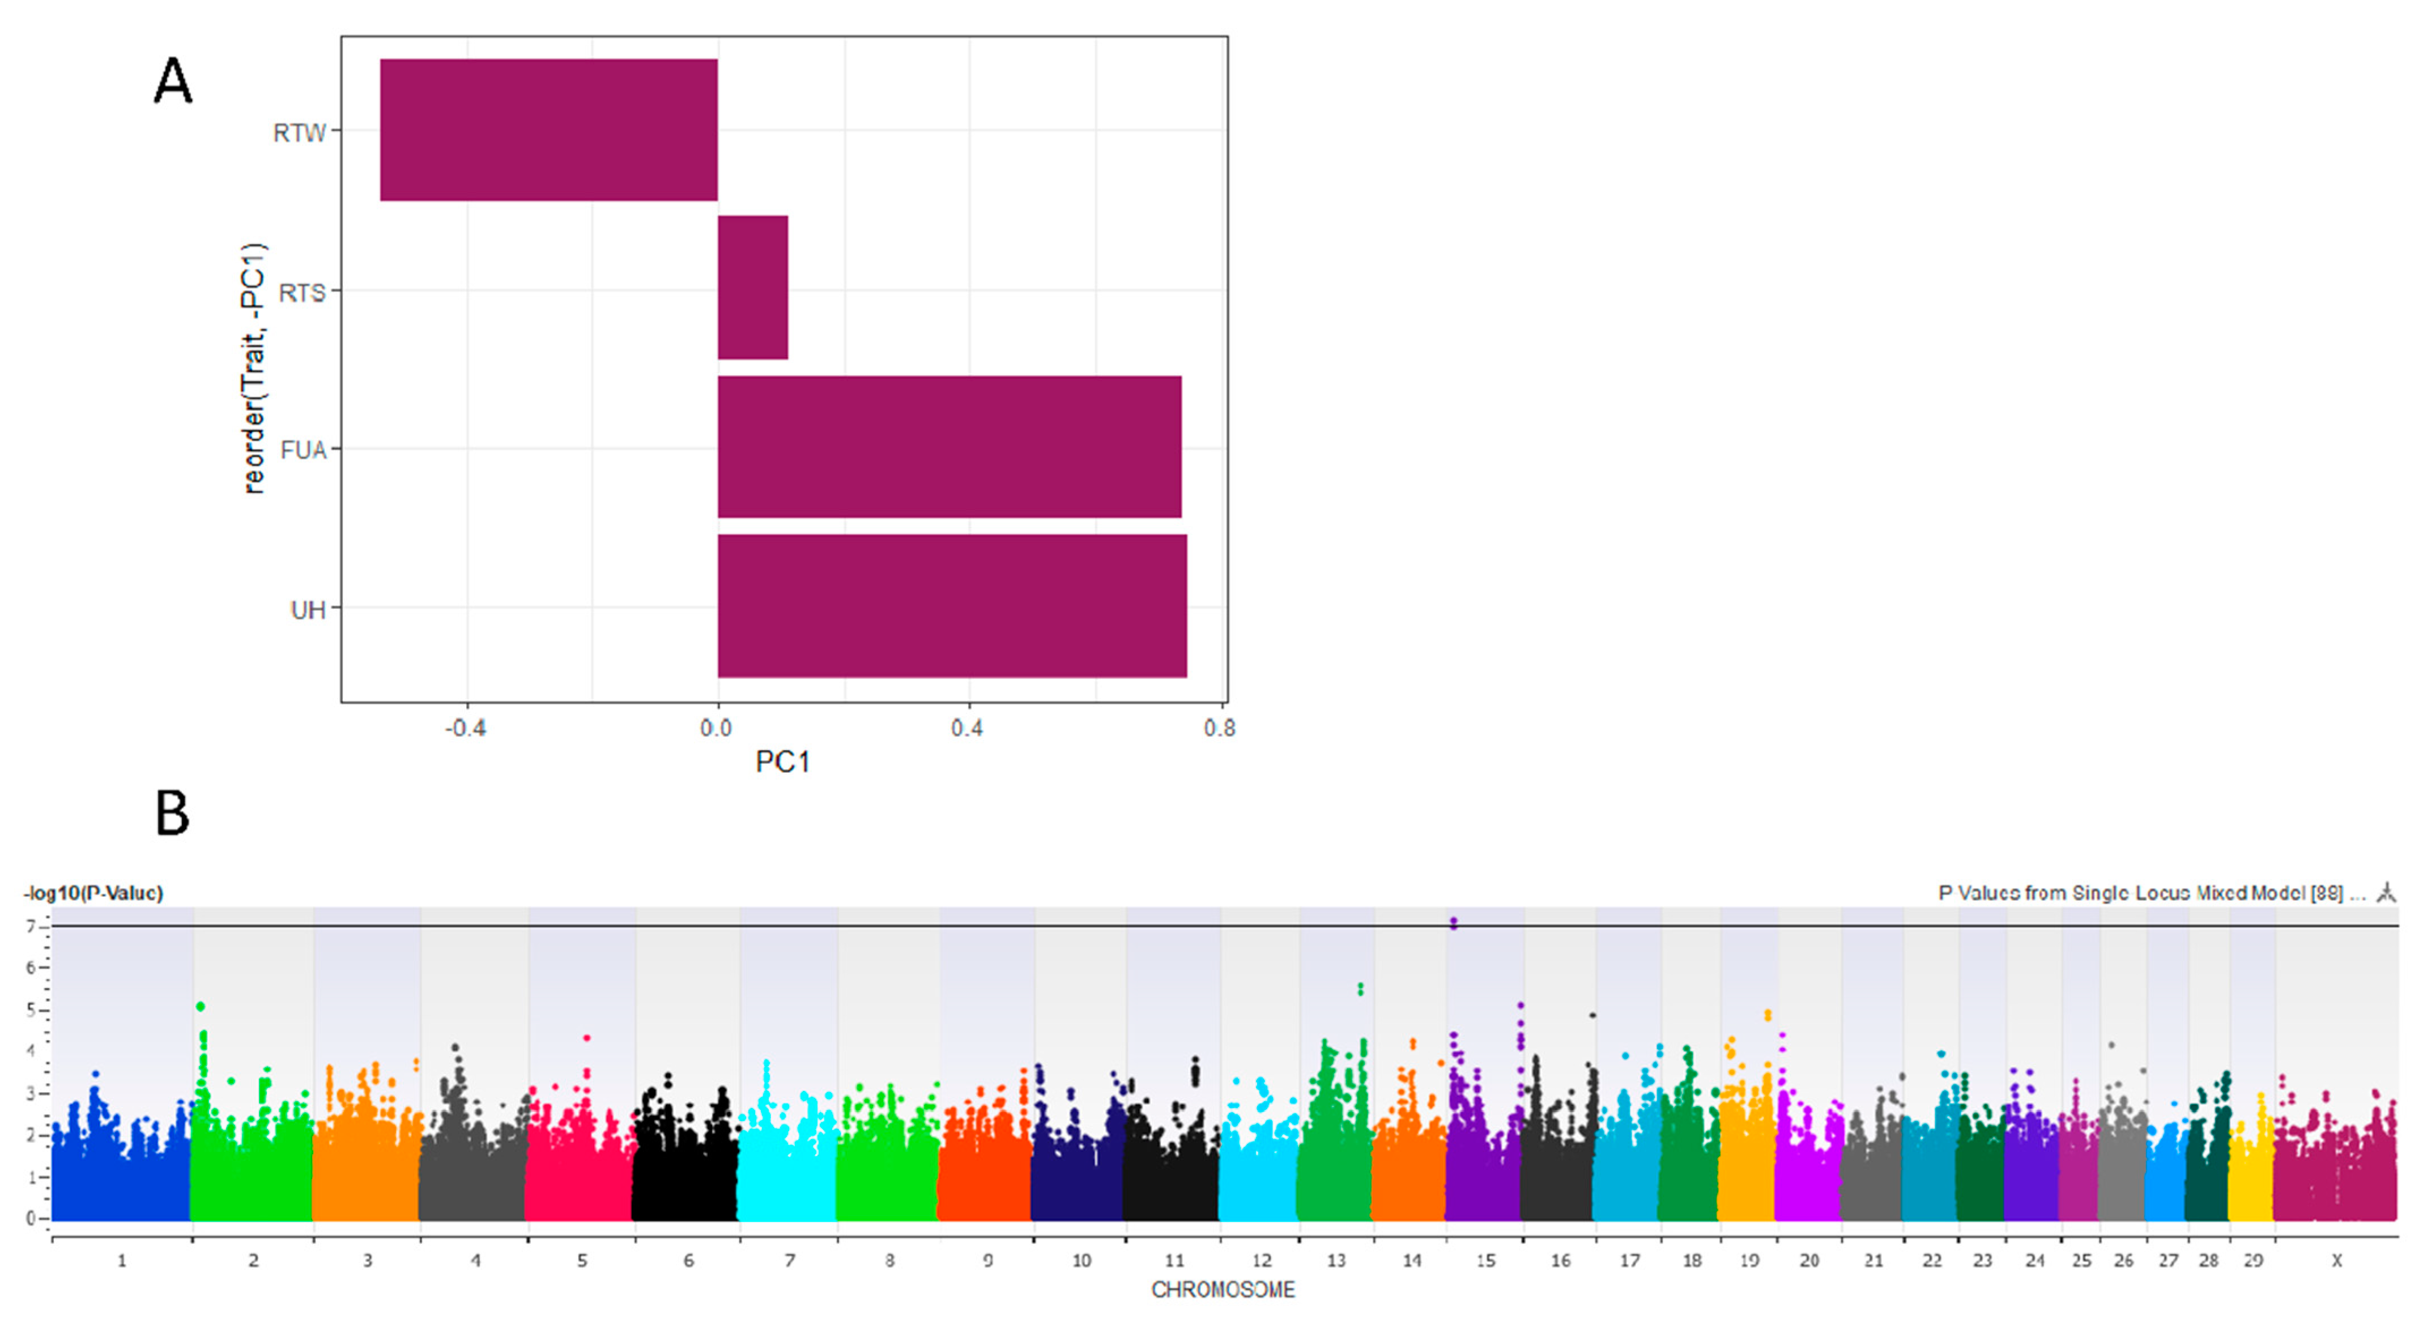
Task: Select the RTW bar in chart A
Action: [x=548, y=130]
